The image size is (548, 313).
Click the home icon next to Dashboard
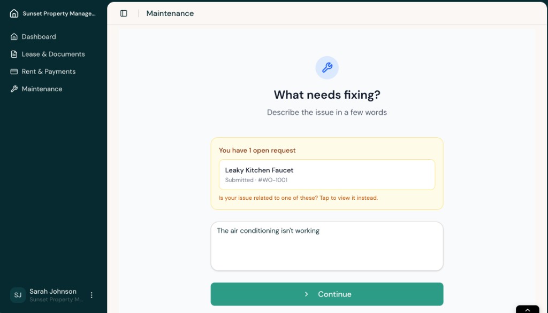(12, 36)
